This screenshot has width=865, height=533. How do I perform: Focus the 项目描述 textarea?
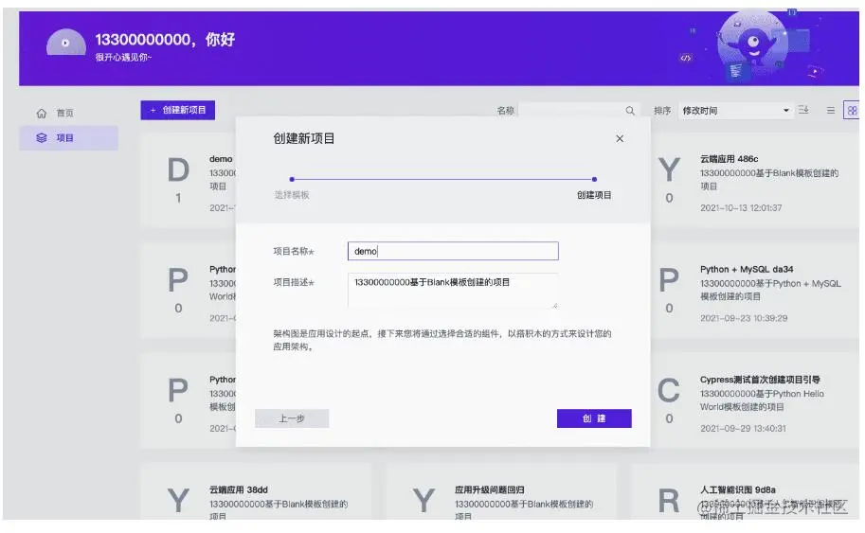[x=453, y=291]
